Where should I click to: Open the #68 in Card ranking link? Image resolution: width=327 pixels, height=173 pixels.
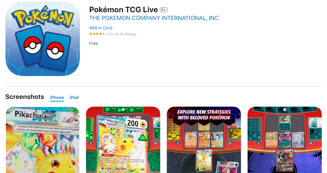(x=101, y=28)
